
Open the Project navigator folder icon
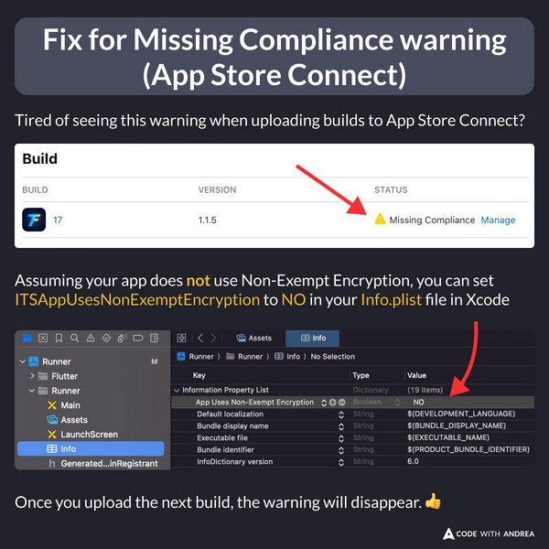pyautogui.click(x=27, y=338)
